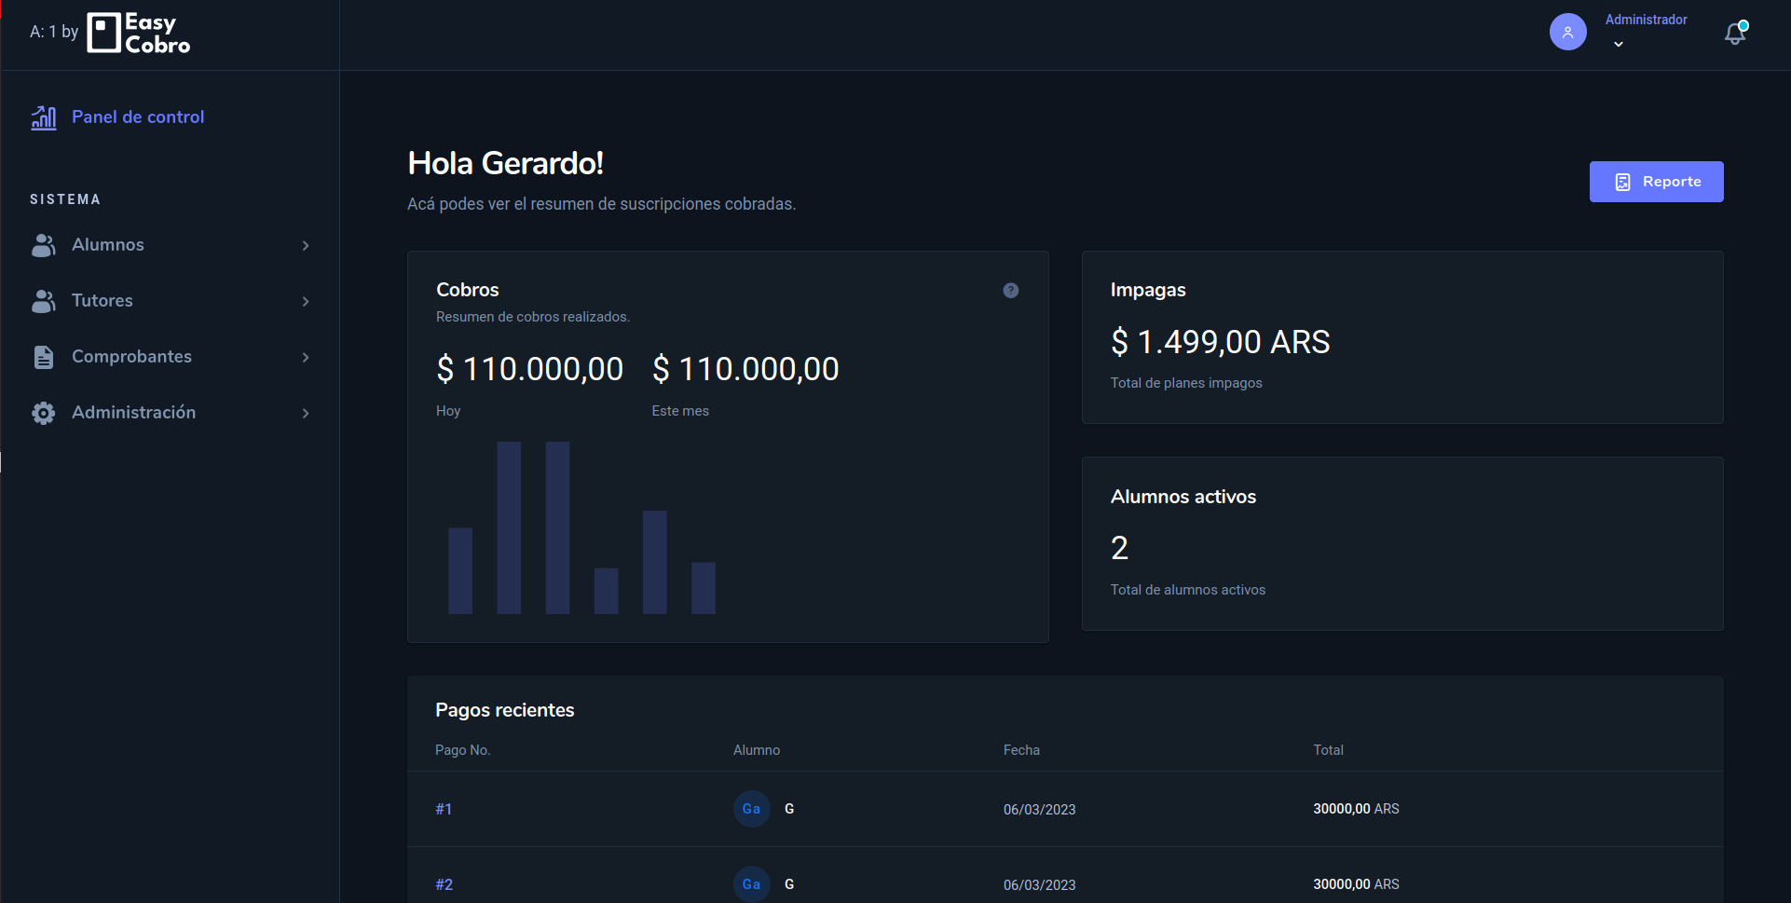Click the Cobros help question mark icon
This screenshot has width=1791, height=903.
point(1010,291)
